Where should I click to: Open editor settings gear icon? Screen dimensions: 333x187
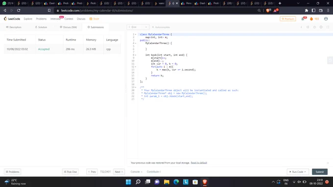pos(321,27)
